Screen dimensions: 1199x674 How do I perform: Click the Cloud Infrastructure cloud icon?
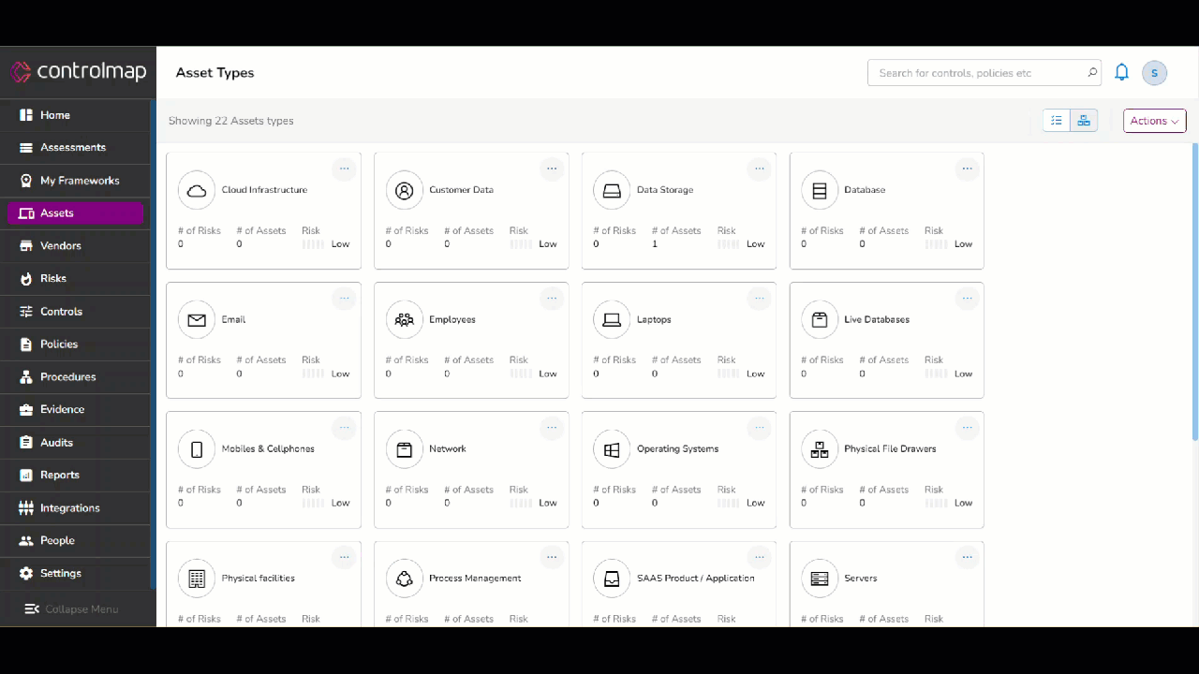coord(197,190)
